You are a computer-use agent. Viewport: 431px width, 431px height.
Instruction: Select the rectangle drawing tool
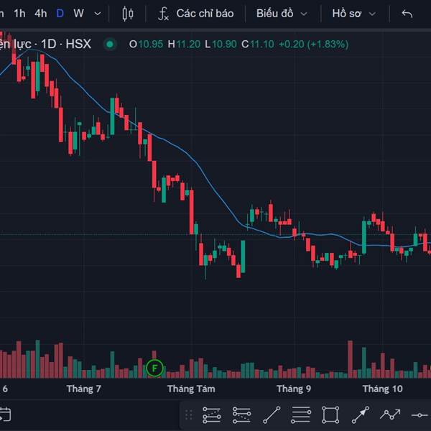click(x=330, y=414)
